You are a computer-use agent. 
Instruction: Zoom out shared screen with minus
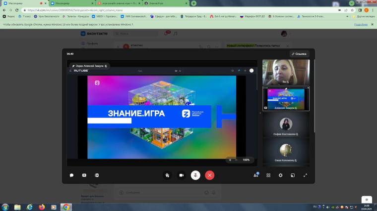236,160
